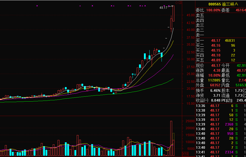
Task: Click the leftmost magenta event marker above the chart
Action: pos(37,6)
